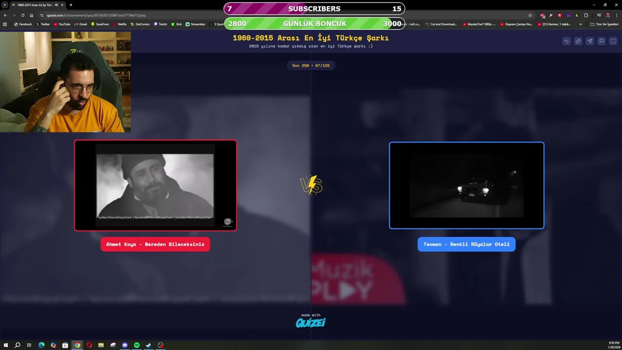Viewport: 622px width, 350px height.
Task: Open the Streamlabs bookmark
Action: click(195, 24)
